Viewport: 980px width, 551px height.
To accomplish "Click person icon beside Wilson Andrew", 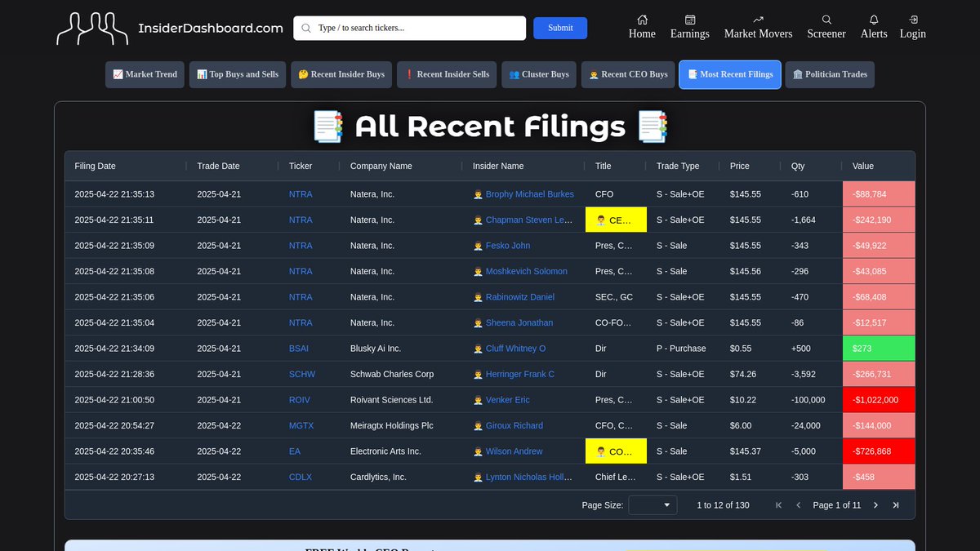I will point(478,451).
